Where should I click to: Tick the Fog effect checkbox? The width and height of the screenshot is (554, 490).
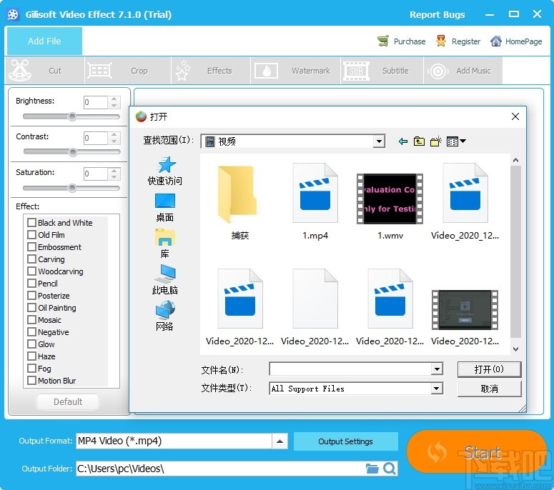point(31,368)
